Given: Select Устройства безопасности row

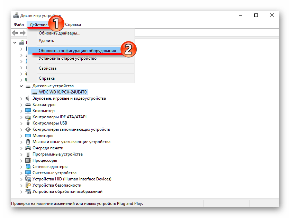Looking at the screenshot, I should [57, 185].
